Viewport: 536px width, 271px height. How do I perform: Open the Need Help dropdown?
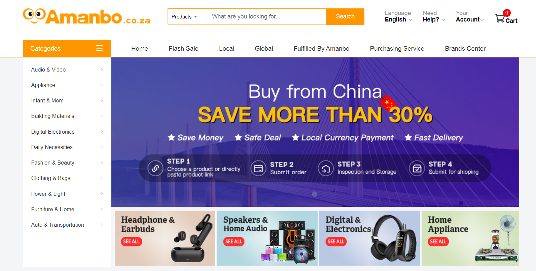tap(434, 16)
